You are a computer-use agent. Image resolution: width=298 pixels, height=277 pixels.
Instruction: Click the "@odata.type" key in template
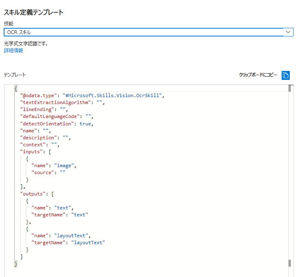coord(38,95)
